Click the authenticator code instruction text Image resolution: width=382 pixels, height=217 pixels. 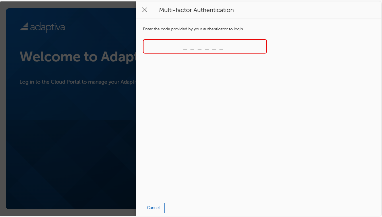[193, 29]
